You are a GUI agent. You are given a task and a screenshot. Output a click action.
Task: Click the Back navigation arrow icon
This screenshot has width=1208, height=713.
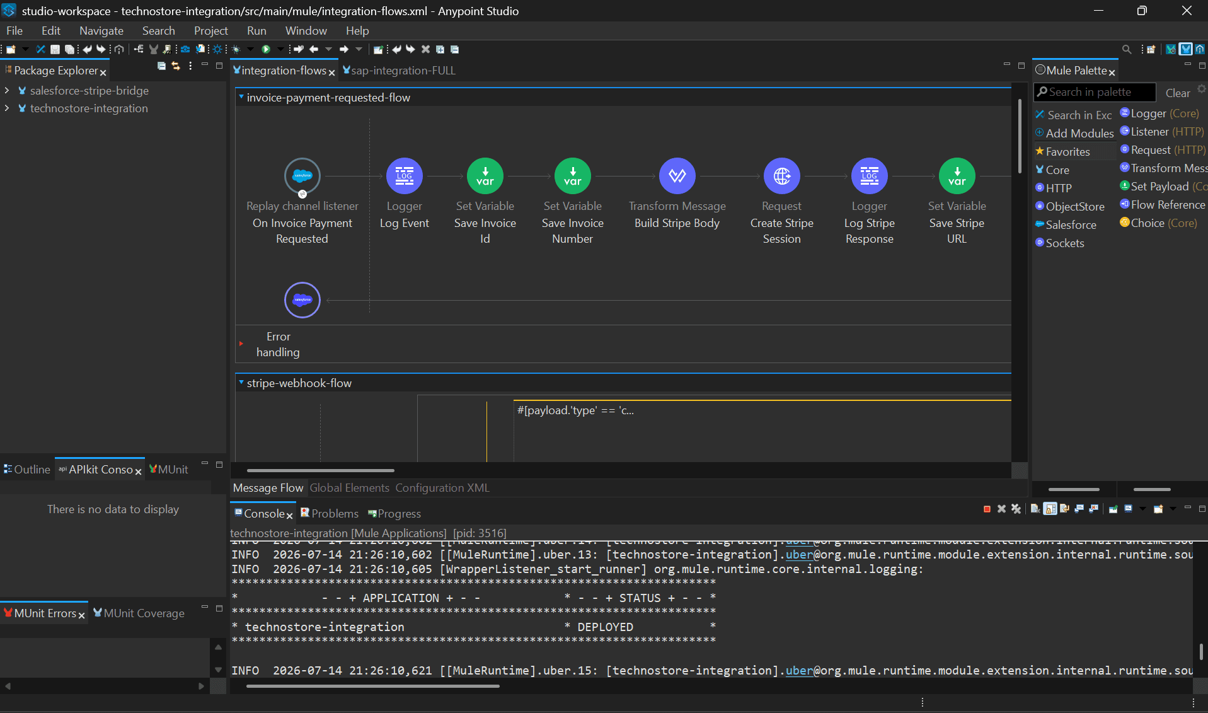click(313, 49)
